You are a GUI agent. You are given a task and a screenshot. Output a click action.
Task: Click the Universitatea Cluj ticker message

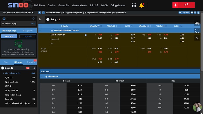point(86,12)
